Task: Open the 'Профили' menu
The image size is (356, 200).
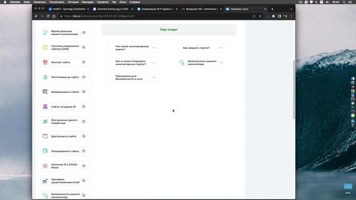Action: point(102,2)
